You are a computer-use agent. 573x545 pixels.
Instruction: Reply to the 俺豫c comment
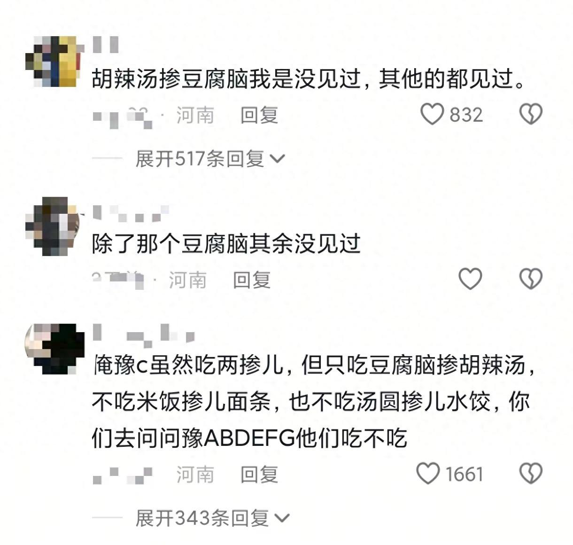259,475
